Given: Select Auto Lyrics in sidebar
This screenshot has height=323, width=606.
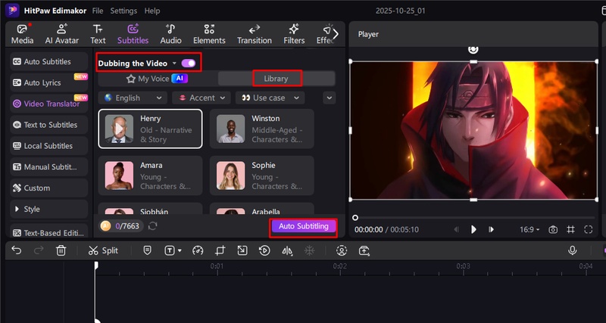Looking at the screenshot, I should (49, 82).
